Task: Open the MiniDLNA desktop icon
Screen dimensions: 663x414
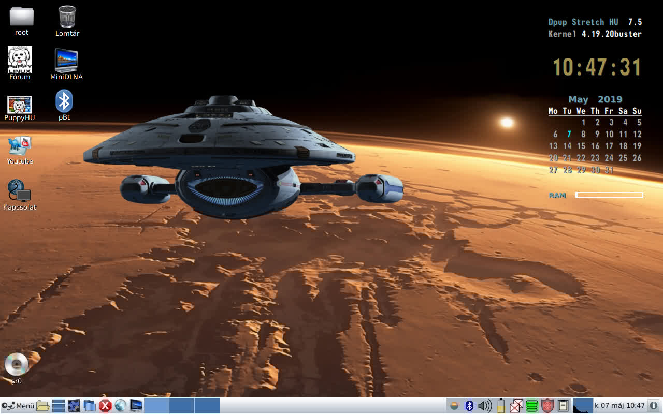Action: click(x=66, y=64)
